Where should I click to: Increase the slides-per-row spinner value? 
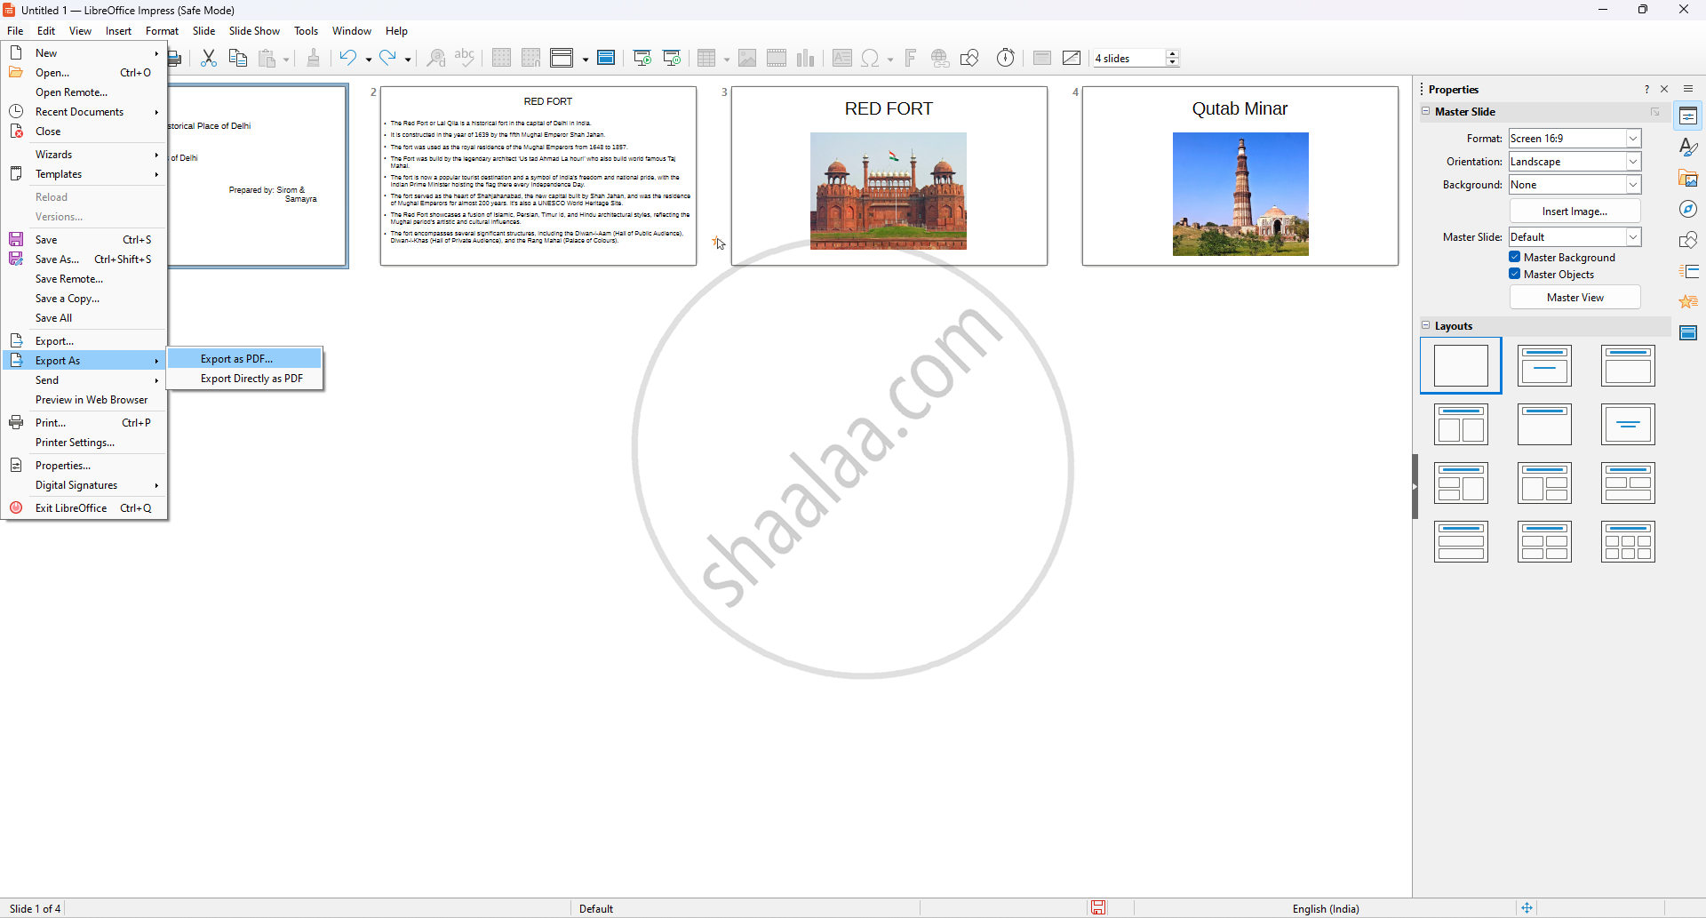coord(1173,53)
